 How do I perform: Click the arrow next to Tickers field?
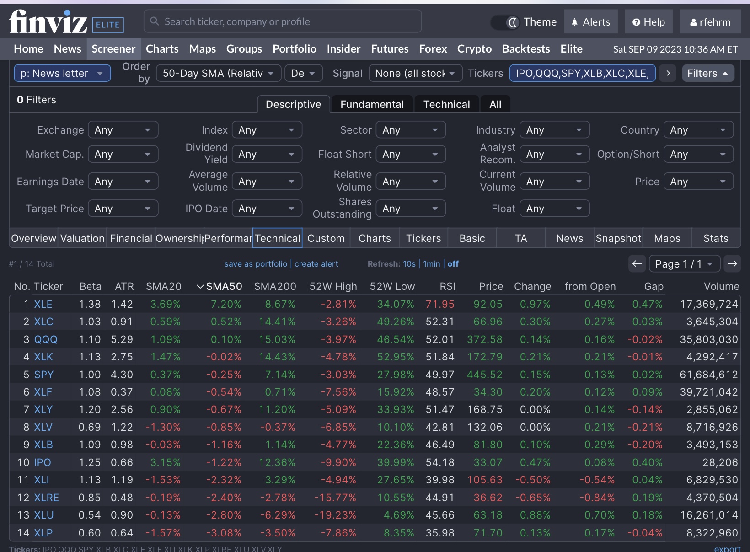668,73
